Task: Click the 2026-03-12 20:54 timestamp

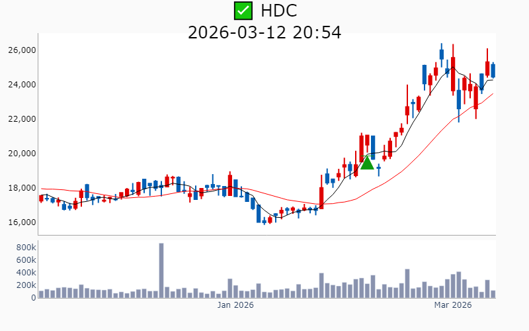Action: click(264, 32)
